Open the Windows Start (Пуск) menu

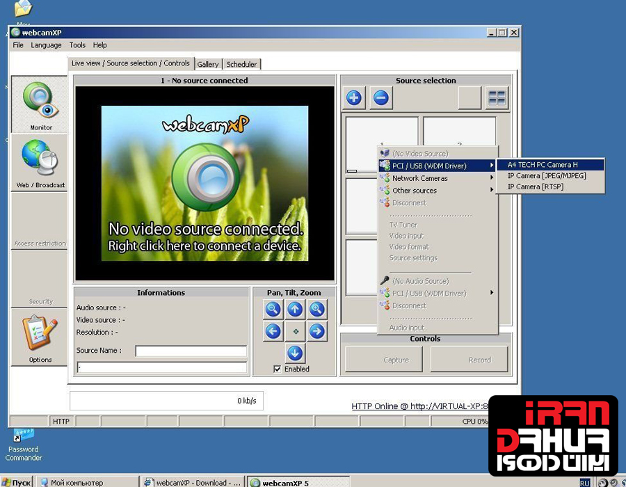click(x=17, y=482)
